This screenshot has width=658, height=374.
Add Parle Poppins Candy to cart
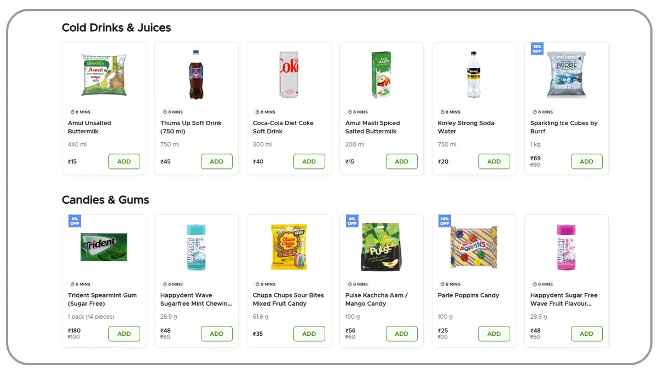click(x=494, y=334)
